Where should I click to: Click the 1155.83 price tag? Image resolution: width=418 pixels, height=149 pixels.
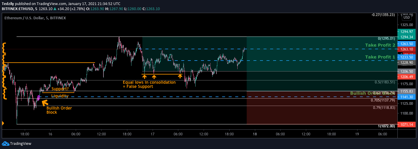tap(407, 91)
